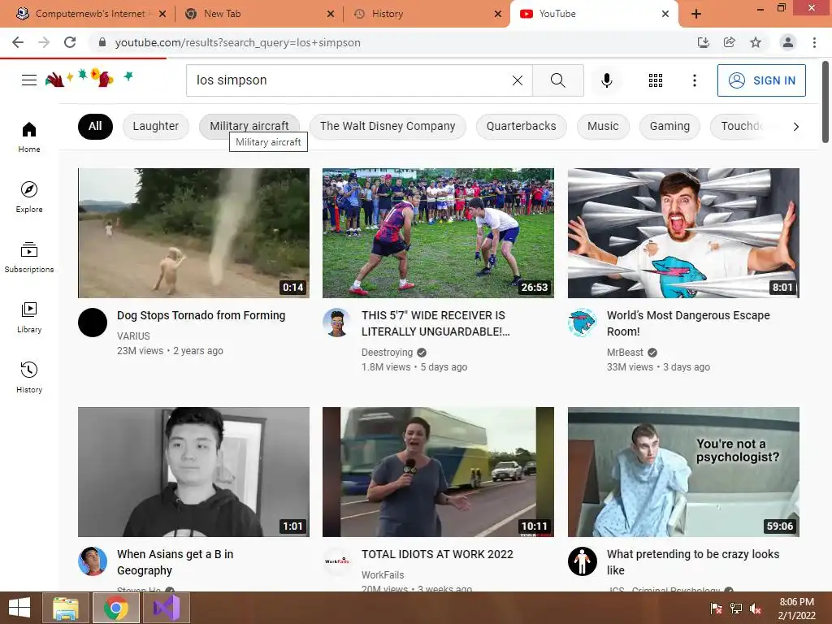This screenshot has height=624, width=832.
Task: Reload the YouTube page
Action: (70, 42)
